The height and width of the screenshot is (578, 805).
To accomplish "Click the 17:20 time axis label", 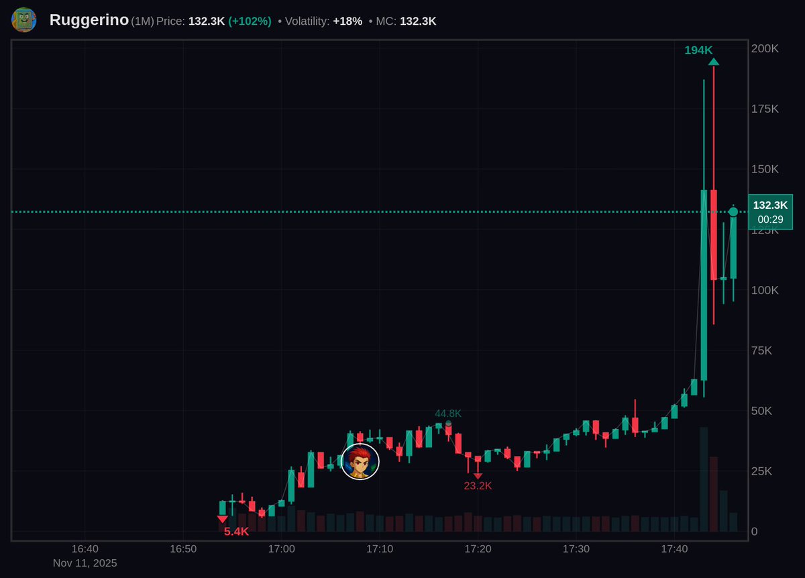I will pos(478,549).
